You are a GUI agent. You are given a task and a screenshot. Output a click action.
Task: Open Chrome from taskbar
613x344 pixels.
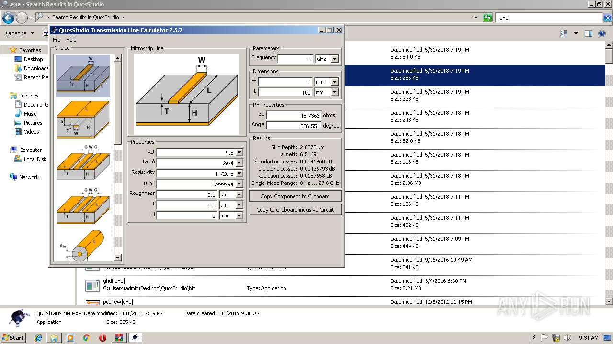(87, 338)
